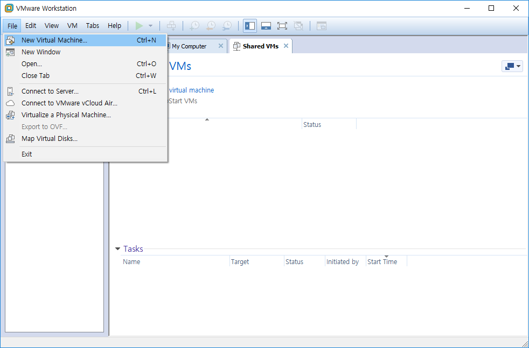Toggle the library sidebar view icon
This screenshot has height=348, width=529.
point(250,26)
